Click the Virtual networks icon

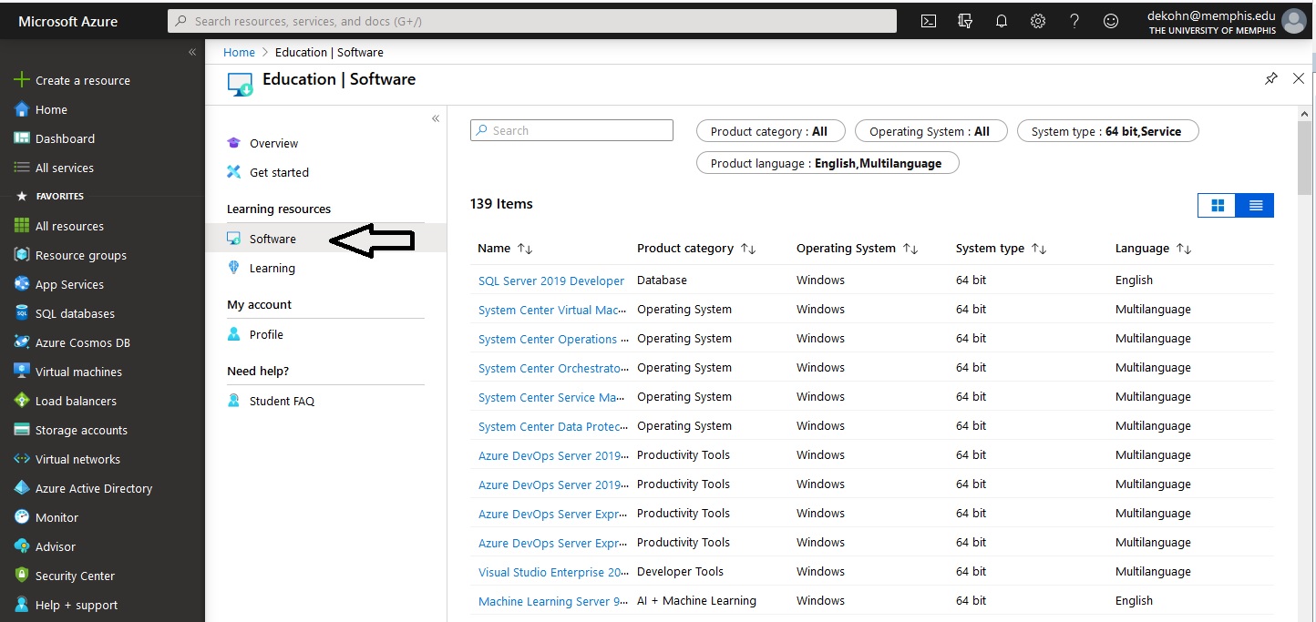pyautogui.click(x=22, y=459)
